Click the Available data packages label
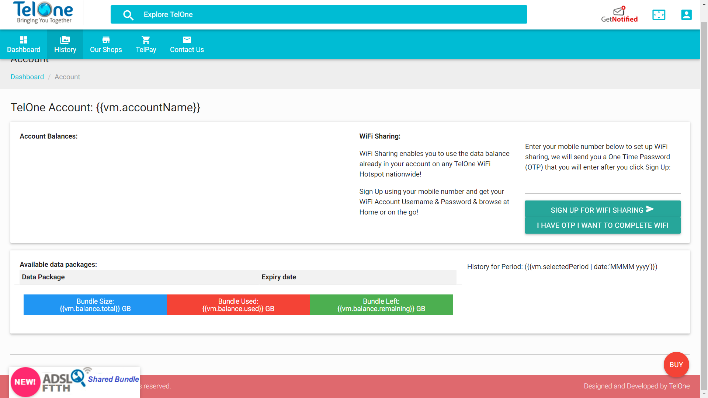 point(58,265)
